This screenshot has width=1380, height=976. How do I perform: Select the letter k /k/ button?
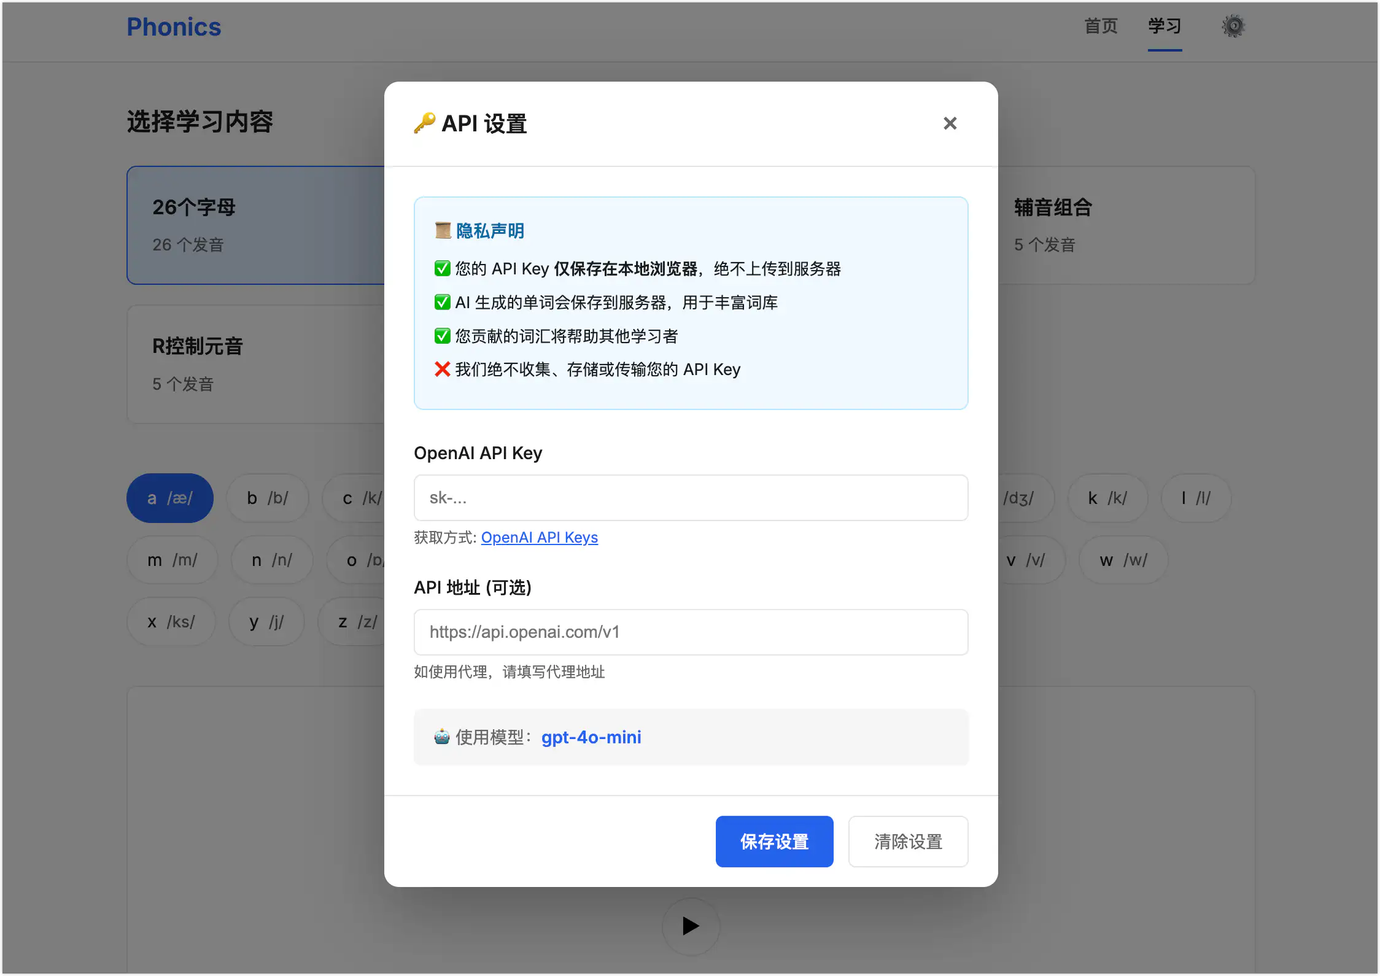tap(1107, 498)
